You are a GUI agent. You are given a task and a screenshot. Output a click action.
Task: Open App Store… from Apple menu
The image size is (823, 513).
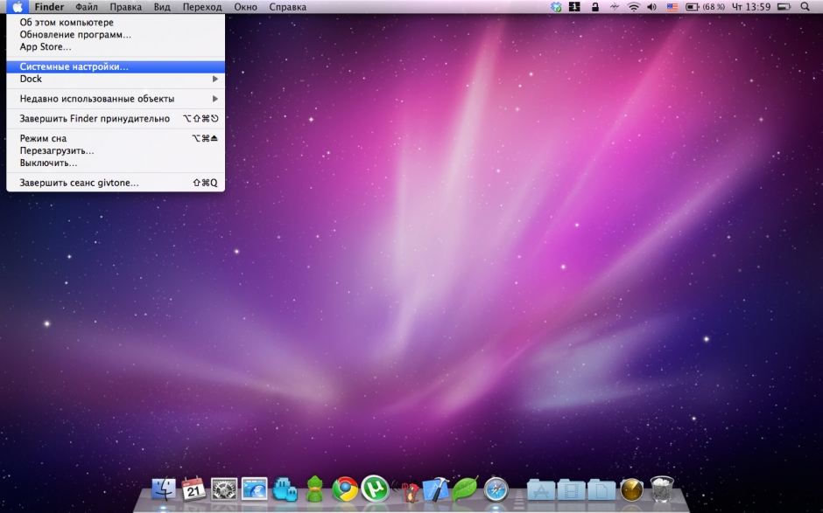point(116,46)
